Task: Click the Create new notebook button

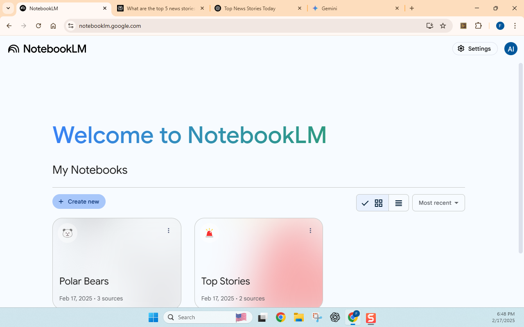Action: pyautogui.click(x=79, y=201)
